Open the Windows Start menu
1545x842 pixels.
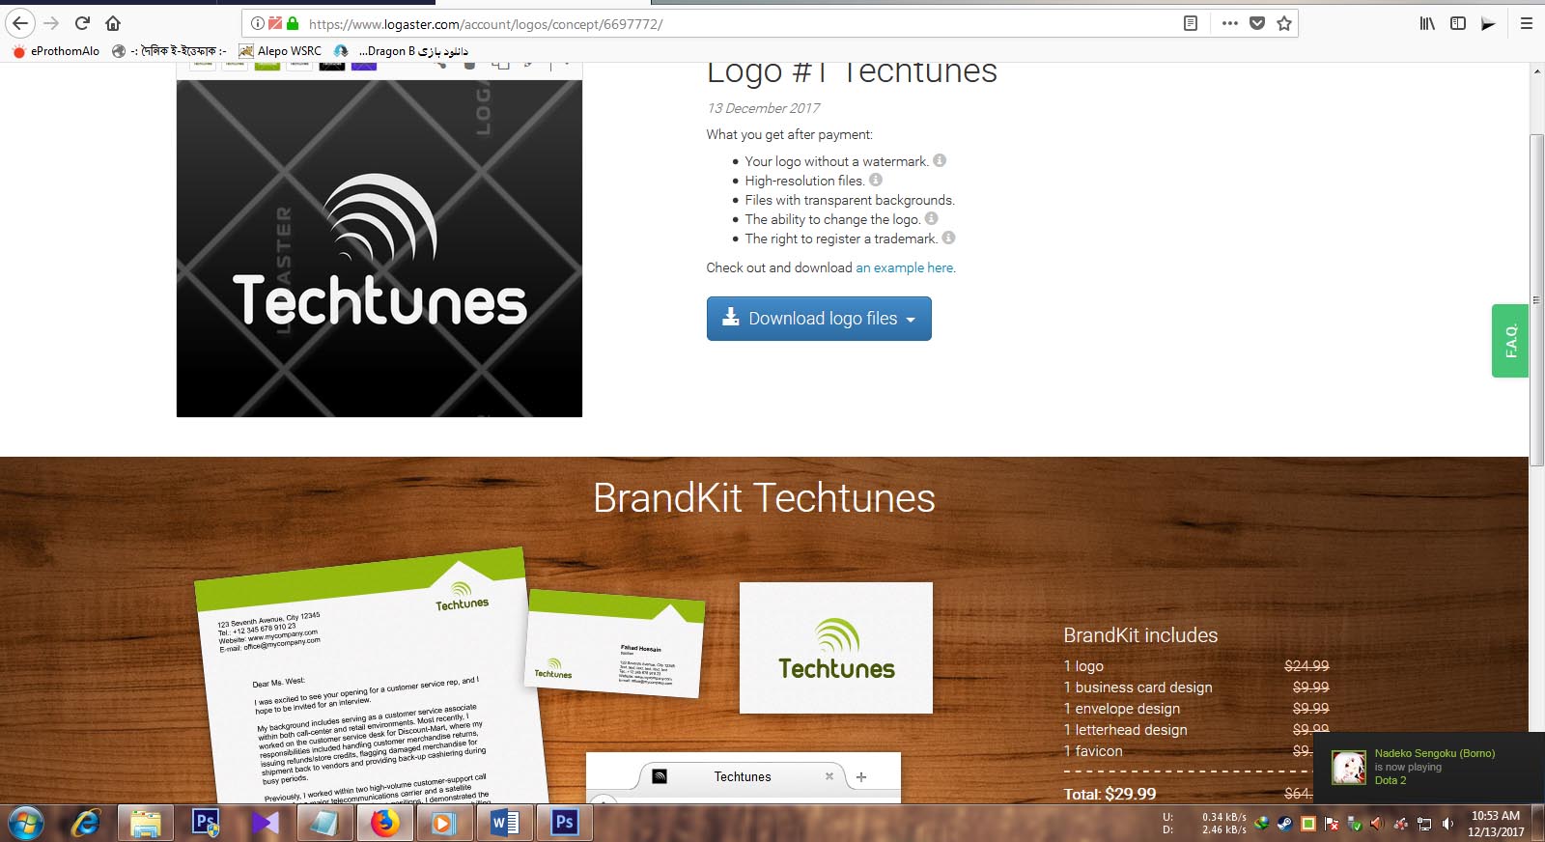25,823
